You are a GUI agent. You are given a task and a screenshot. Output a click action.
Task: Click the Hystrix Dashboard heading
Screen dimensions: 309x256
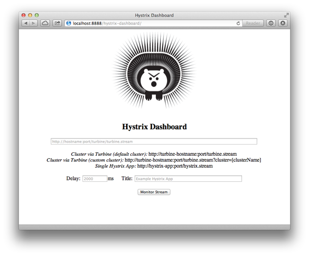(x=154, y=126)
